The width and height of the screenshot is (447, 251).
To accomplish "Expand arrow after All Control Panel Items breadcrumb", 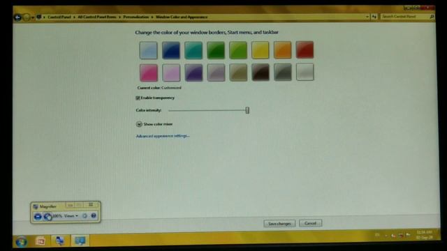I will pyautogui.click(x=119, y=17).
